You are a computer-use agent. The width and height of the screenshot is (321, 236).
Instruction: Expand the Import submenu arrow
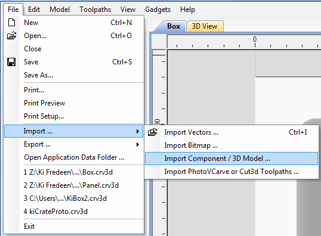tap(138, 131)
